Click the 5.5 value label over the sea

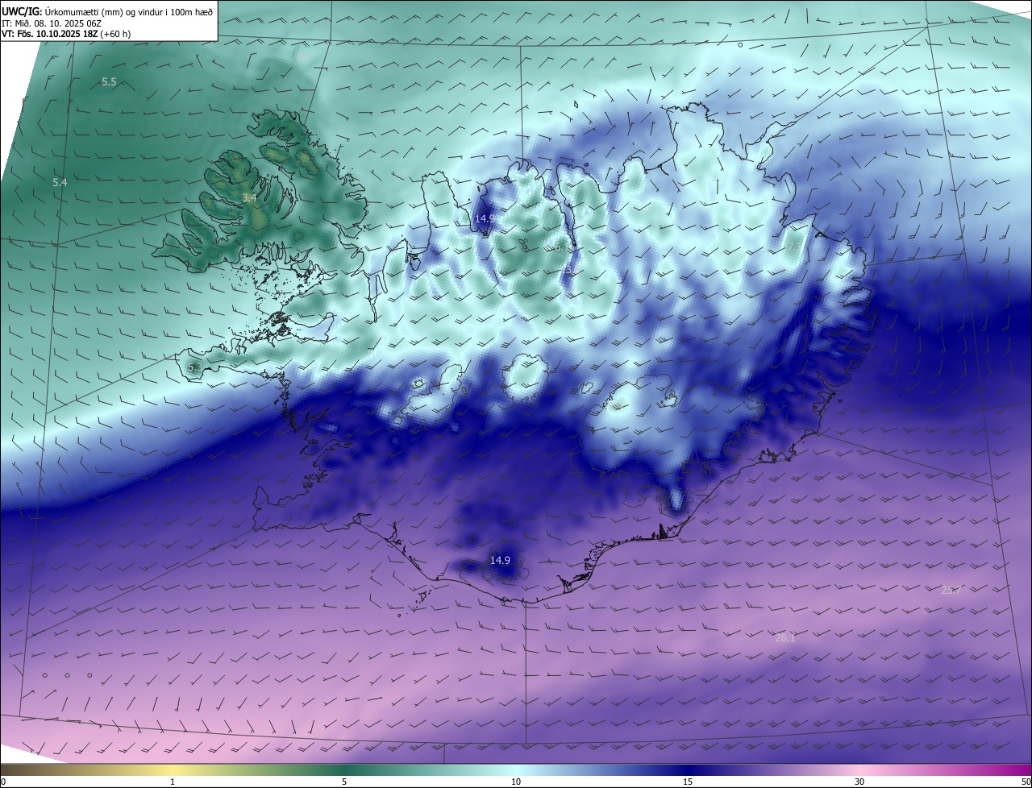coord(109,82)
